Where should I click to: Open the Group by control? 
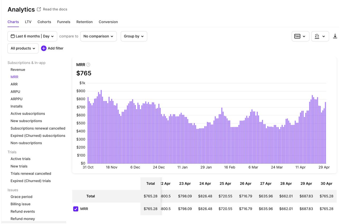pos(133,36)
